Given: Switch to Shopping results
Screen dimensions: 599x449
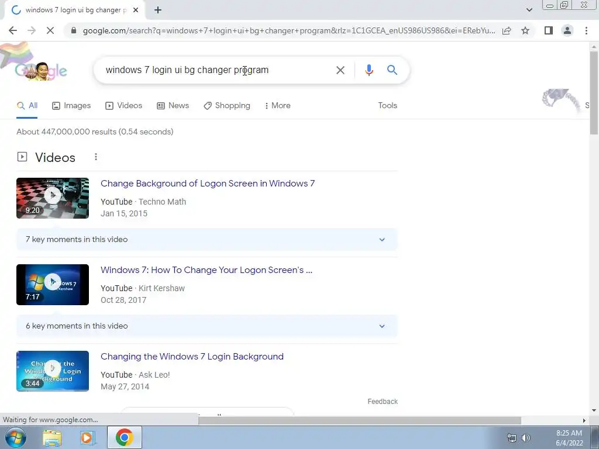Looking at the screenshot, I should point(227,106).
